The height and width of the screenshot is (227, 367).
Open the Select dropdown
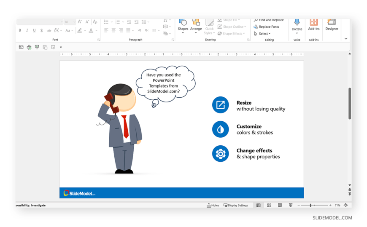(x=262, y=34)
